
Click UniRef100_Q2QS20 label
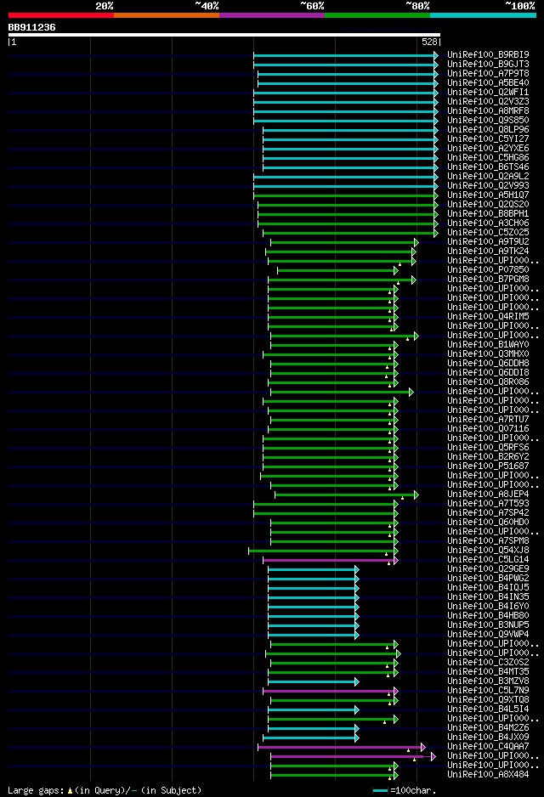coord(488,204)
